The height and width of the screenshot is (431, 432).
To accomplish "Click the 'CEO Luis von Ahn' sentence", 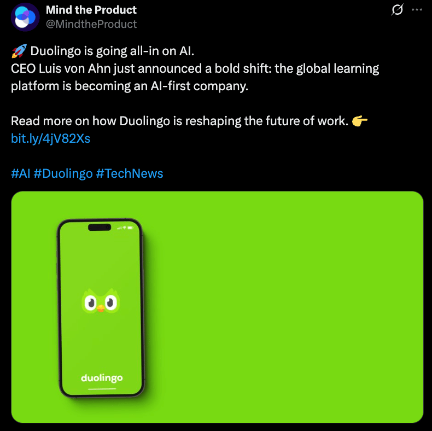I will [x=195, y=77].
